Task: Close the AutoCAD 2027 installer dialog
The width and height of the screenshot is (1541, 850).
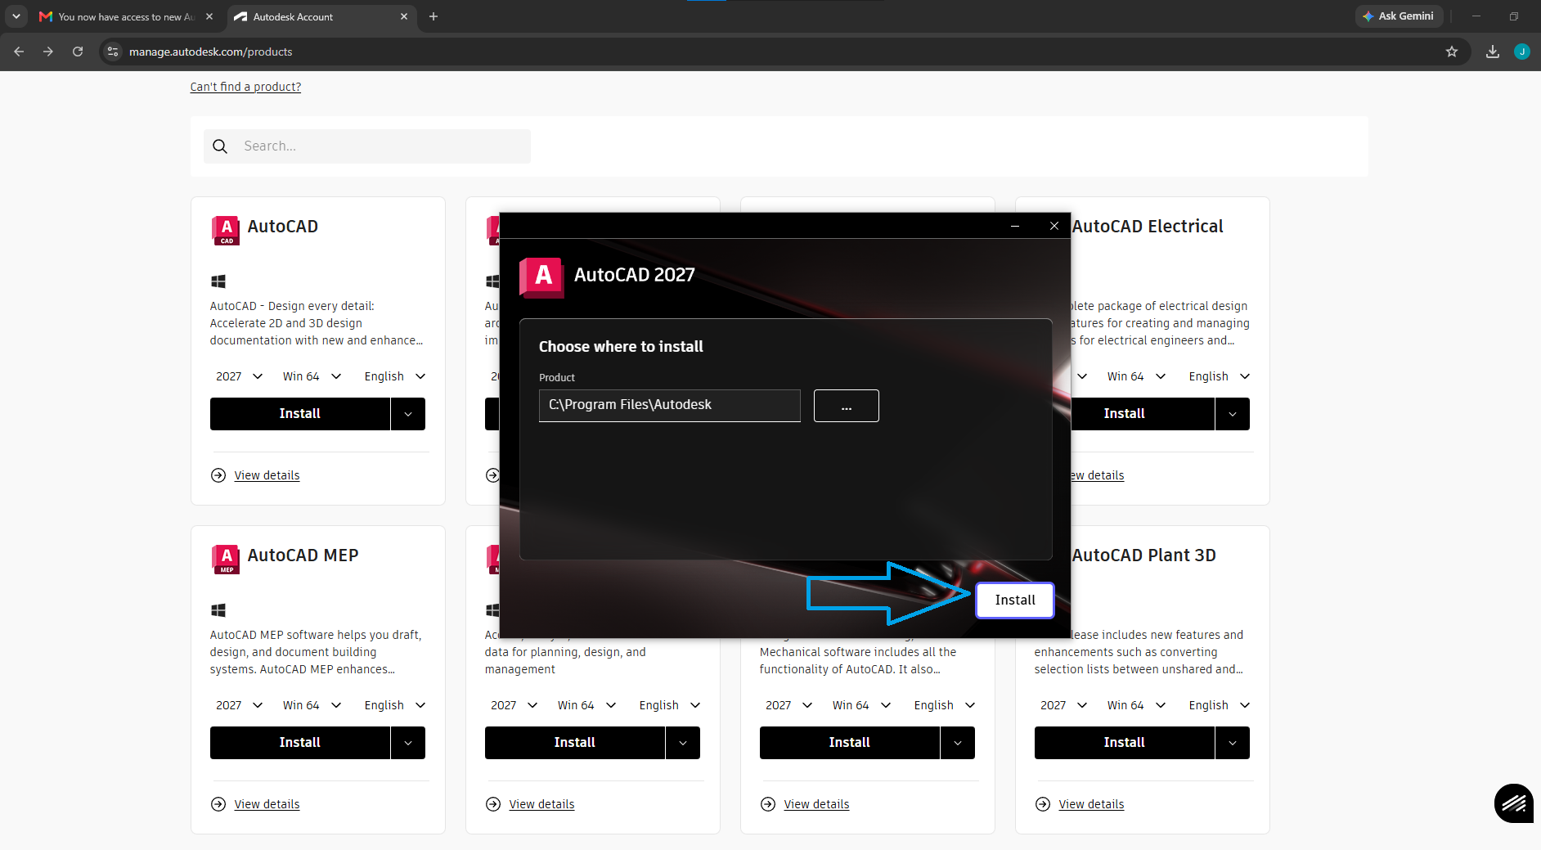Action: [1054, 226]
